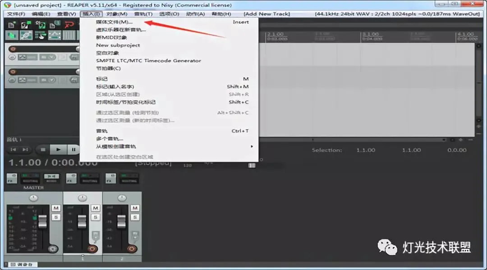Choose 虚拟乐器在新音轨... menu entry
The width and height of the screenshot is (487, 270).
pyautogui.click(x=169, y=30)
